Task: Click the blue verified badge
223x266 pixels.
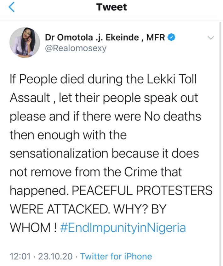Action: click(171, 38)
